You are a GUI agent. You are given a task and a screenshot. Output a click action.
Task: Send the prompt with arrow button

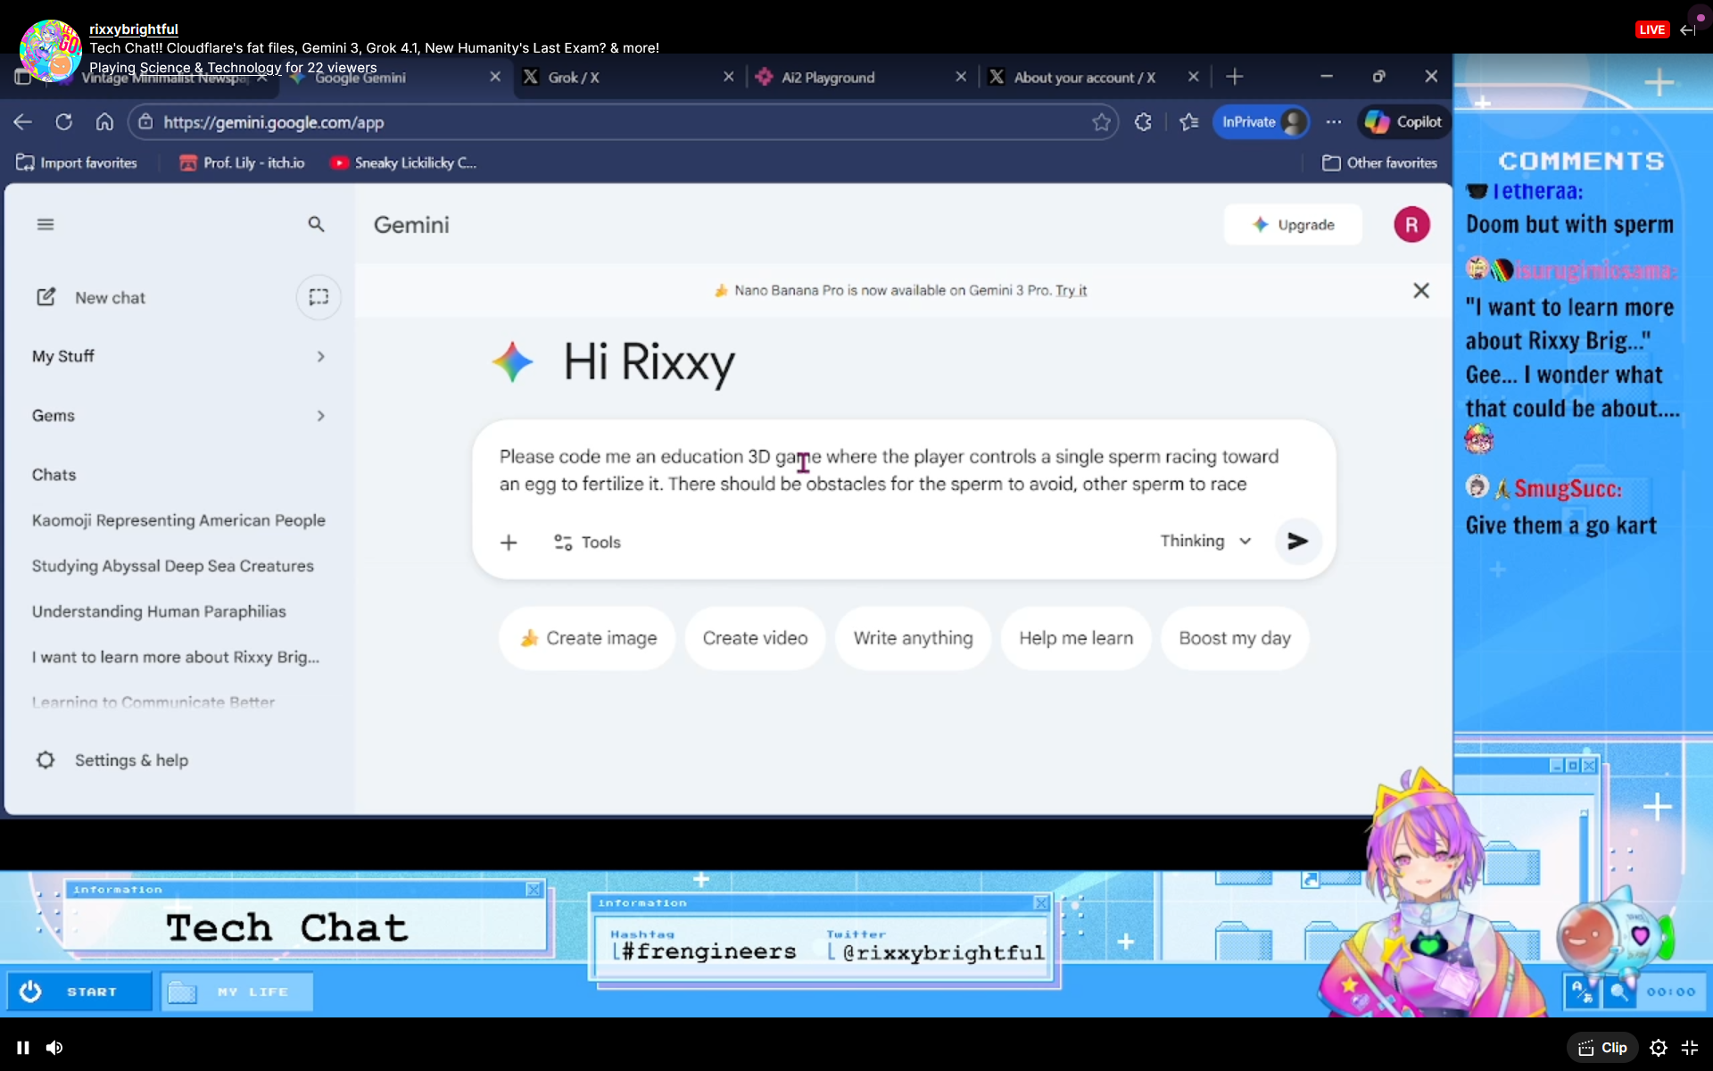[x=1297, y=541]
